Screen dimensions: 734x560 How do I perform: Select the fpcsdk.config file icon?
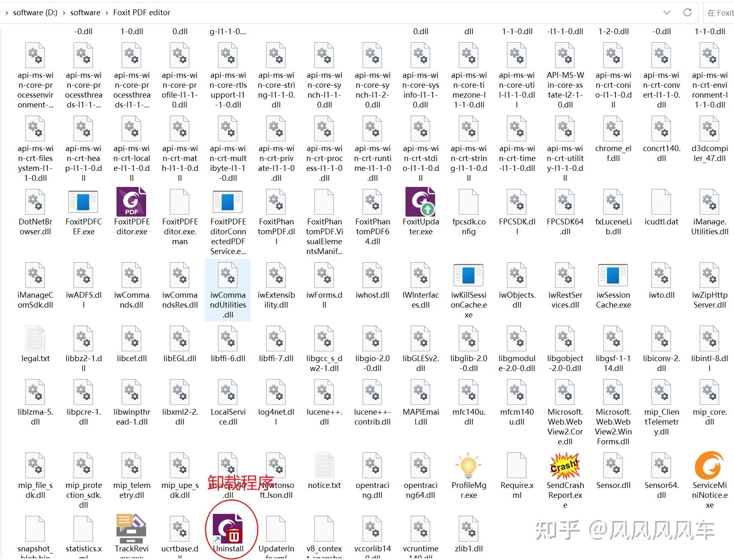pyautogui.click(x=469, y=202)
